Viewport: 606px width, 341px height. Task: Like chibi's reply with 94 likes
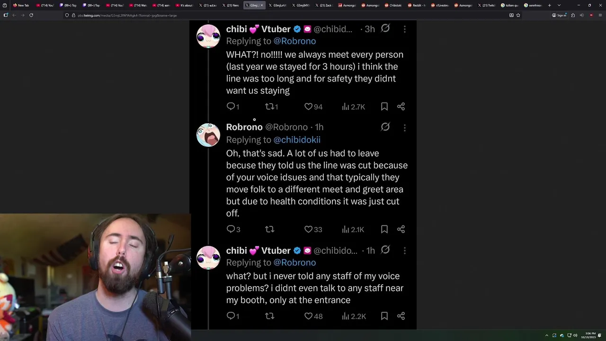(x=313, y=107)
